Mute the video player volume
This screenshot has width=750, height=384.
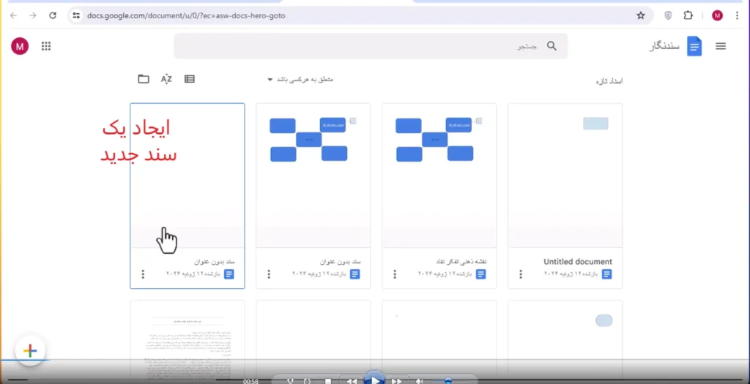click(x=420, y=381)
